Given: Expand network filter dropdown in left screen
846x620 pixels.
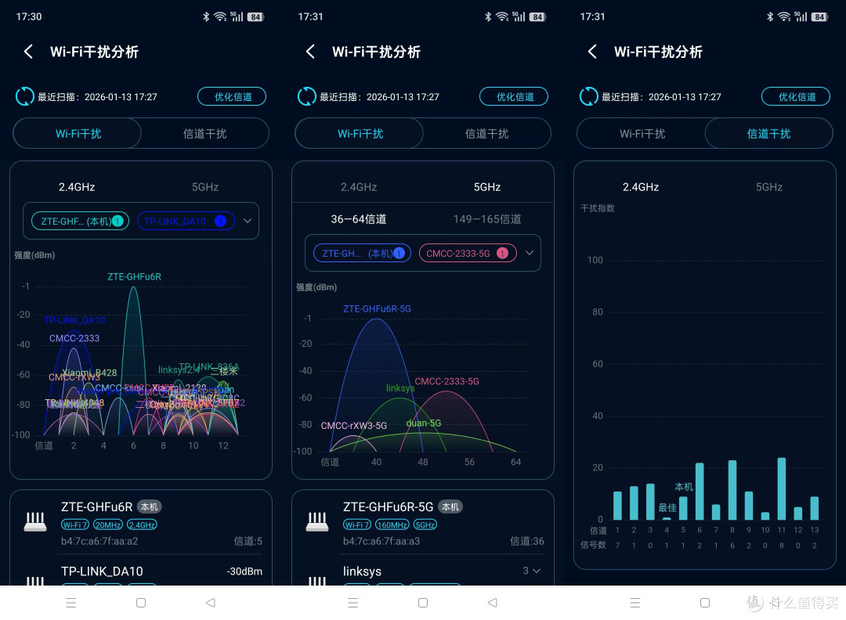Looking at the screenshot, I should pyautogui.click(x=248, y=221).
